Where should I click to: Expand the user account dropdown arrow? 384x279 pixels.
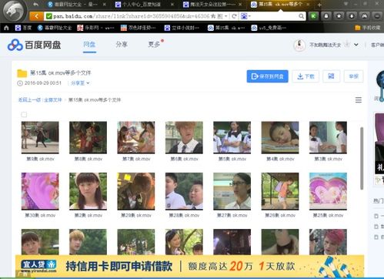coord(356,45)
